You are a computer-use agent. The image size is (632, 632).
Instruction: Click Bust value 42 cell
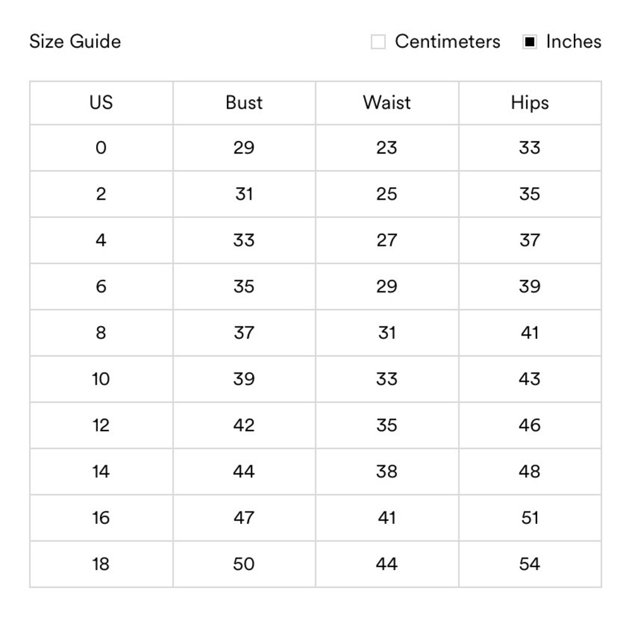244,425
